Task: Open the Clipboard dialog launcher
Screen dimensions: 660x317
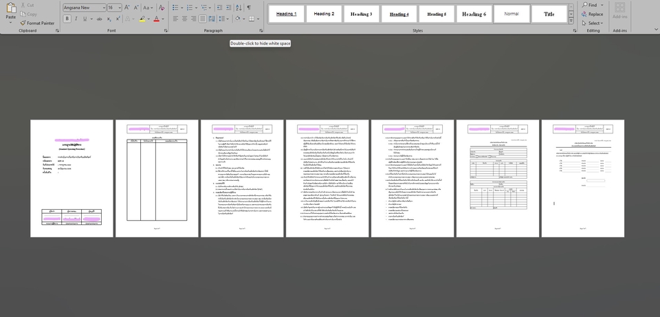Action: 57,31
